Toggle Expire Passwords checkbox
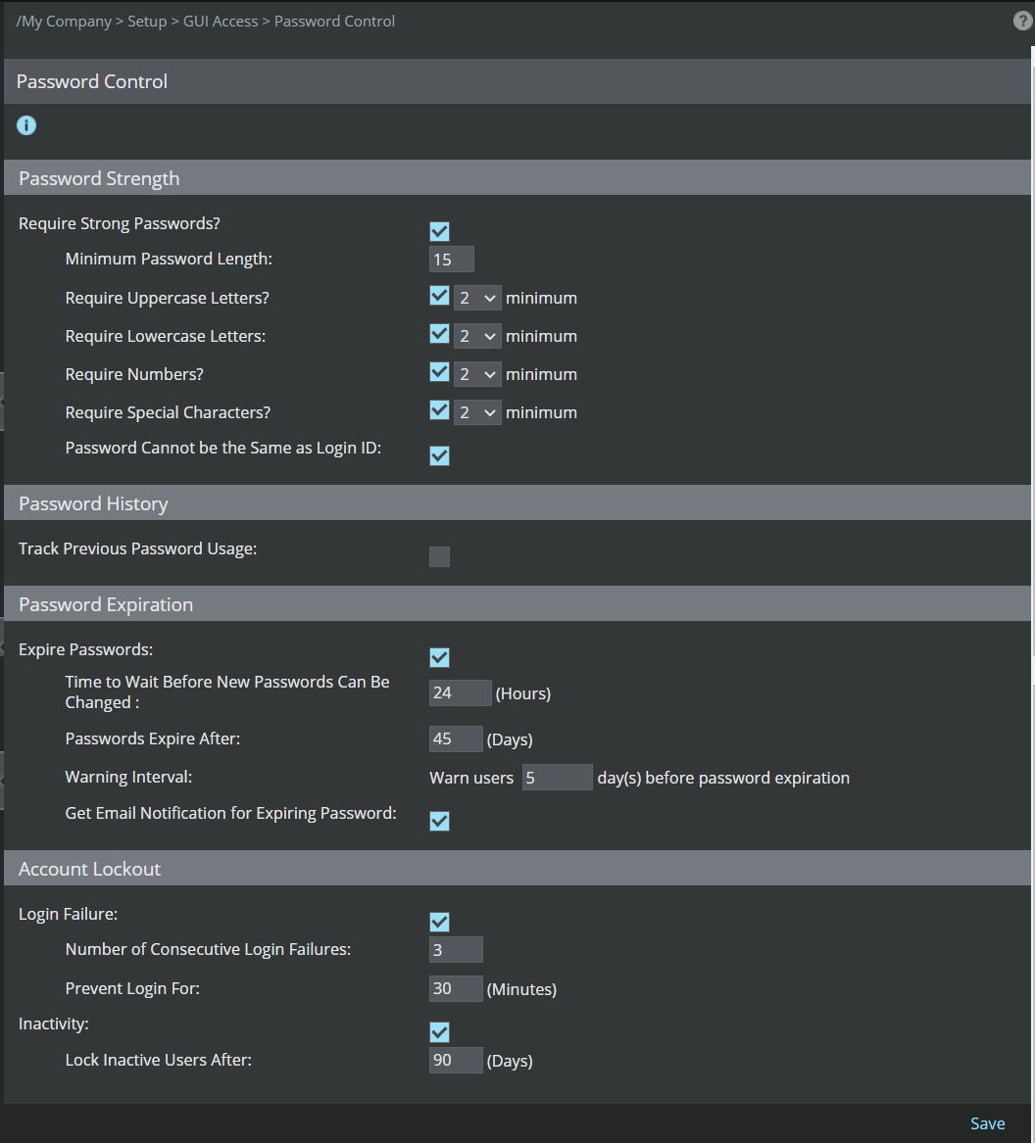 (439, 657)
